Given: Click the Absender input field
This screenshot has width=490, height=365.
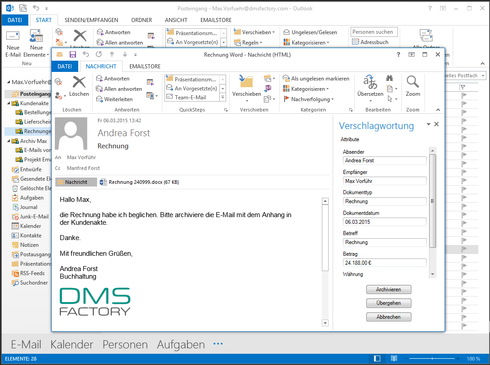Looking at the screenshot, I should tap(384, 160).
